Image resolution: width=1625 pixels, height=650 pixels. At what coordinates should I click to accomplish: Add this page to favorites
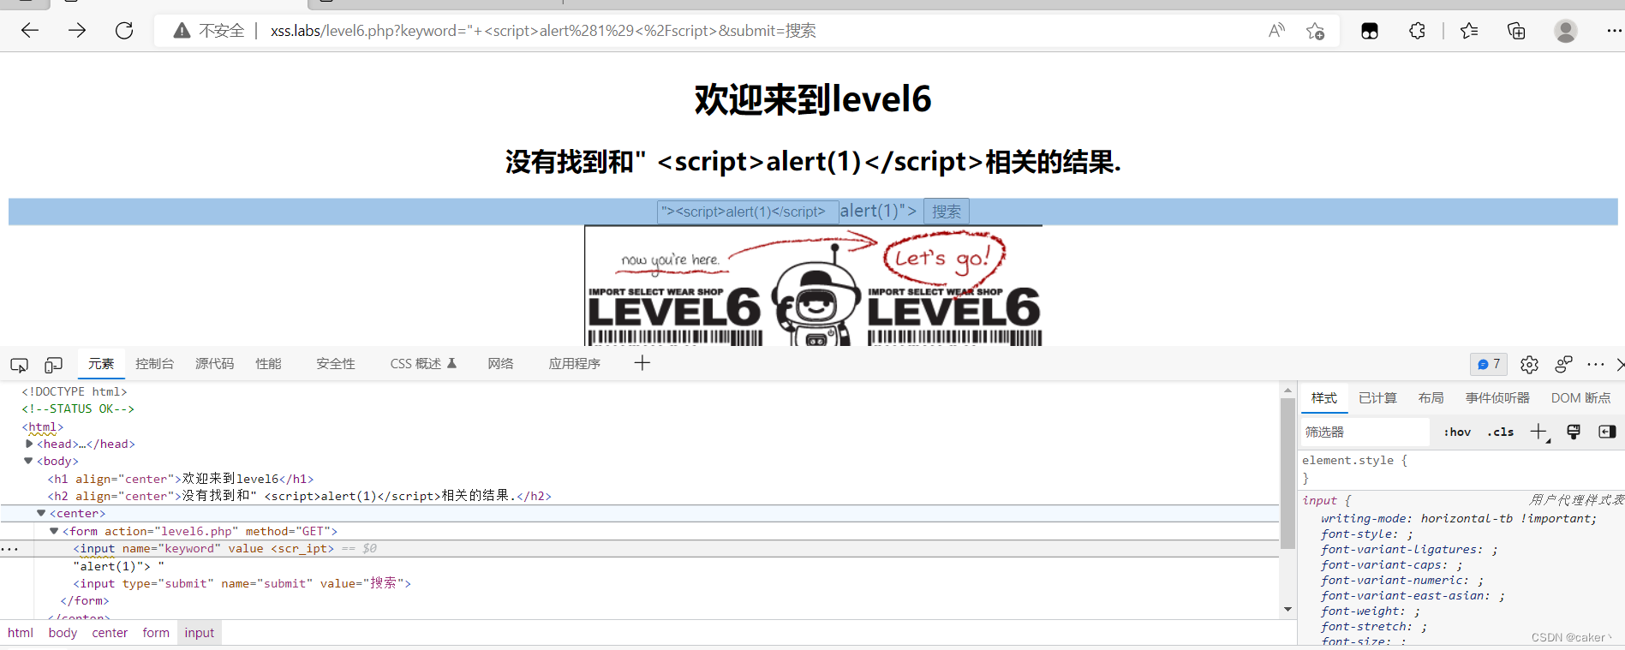point(1316,31)
